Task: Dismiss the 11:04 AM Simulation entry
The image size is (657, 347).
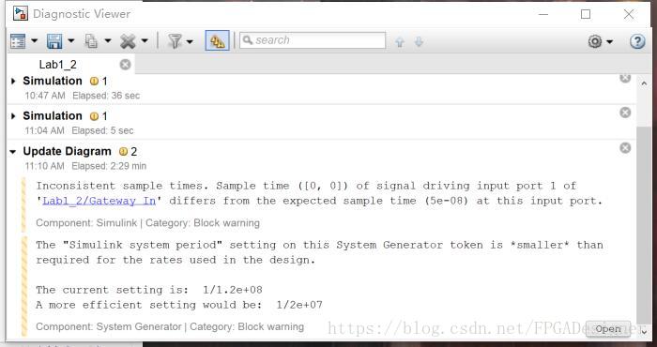Action: pos(625,113)
